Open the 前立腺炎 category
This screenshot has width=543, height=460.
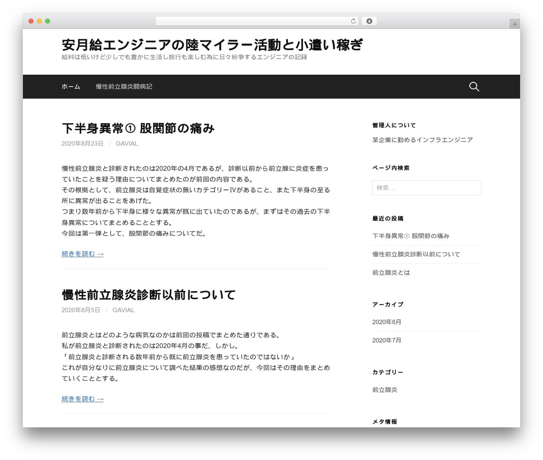pyautogui.click(x=385, y=390)
